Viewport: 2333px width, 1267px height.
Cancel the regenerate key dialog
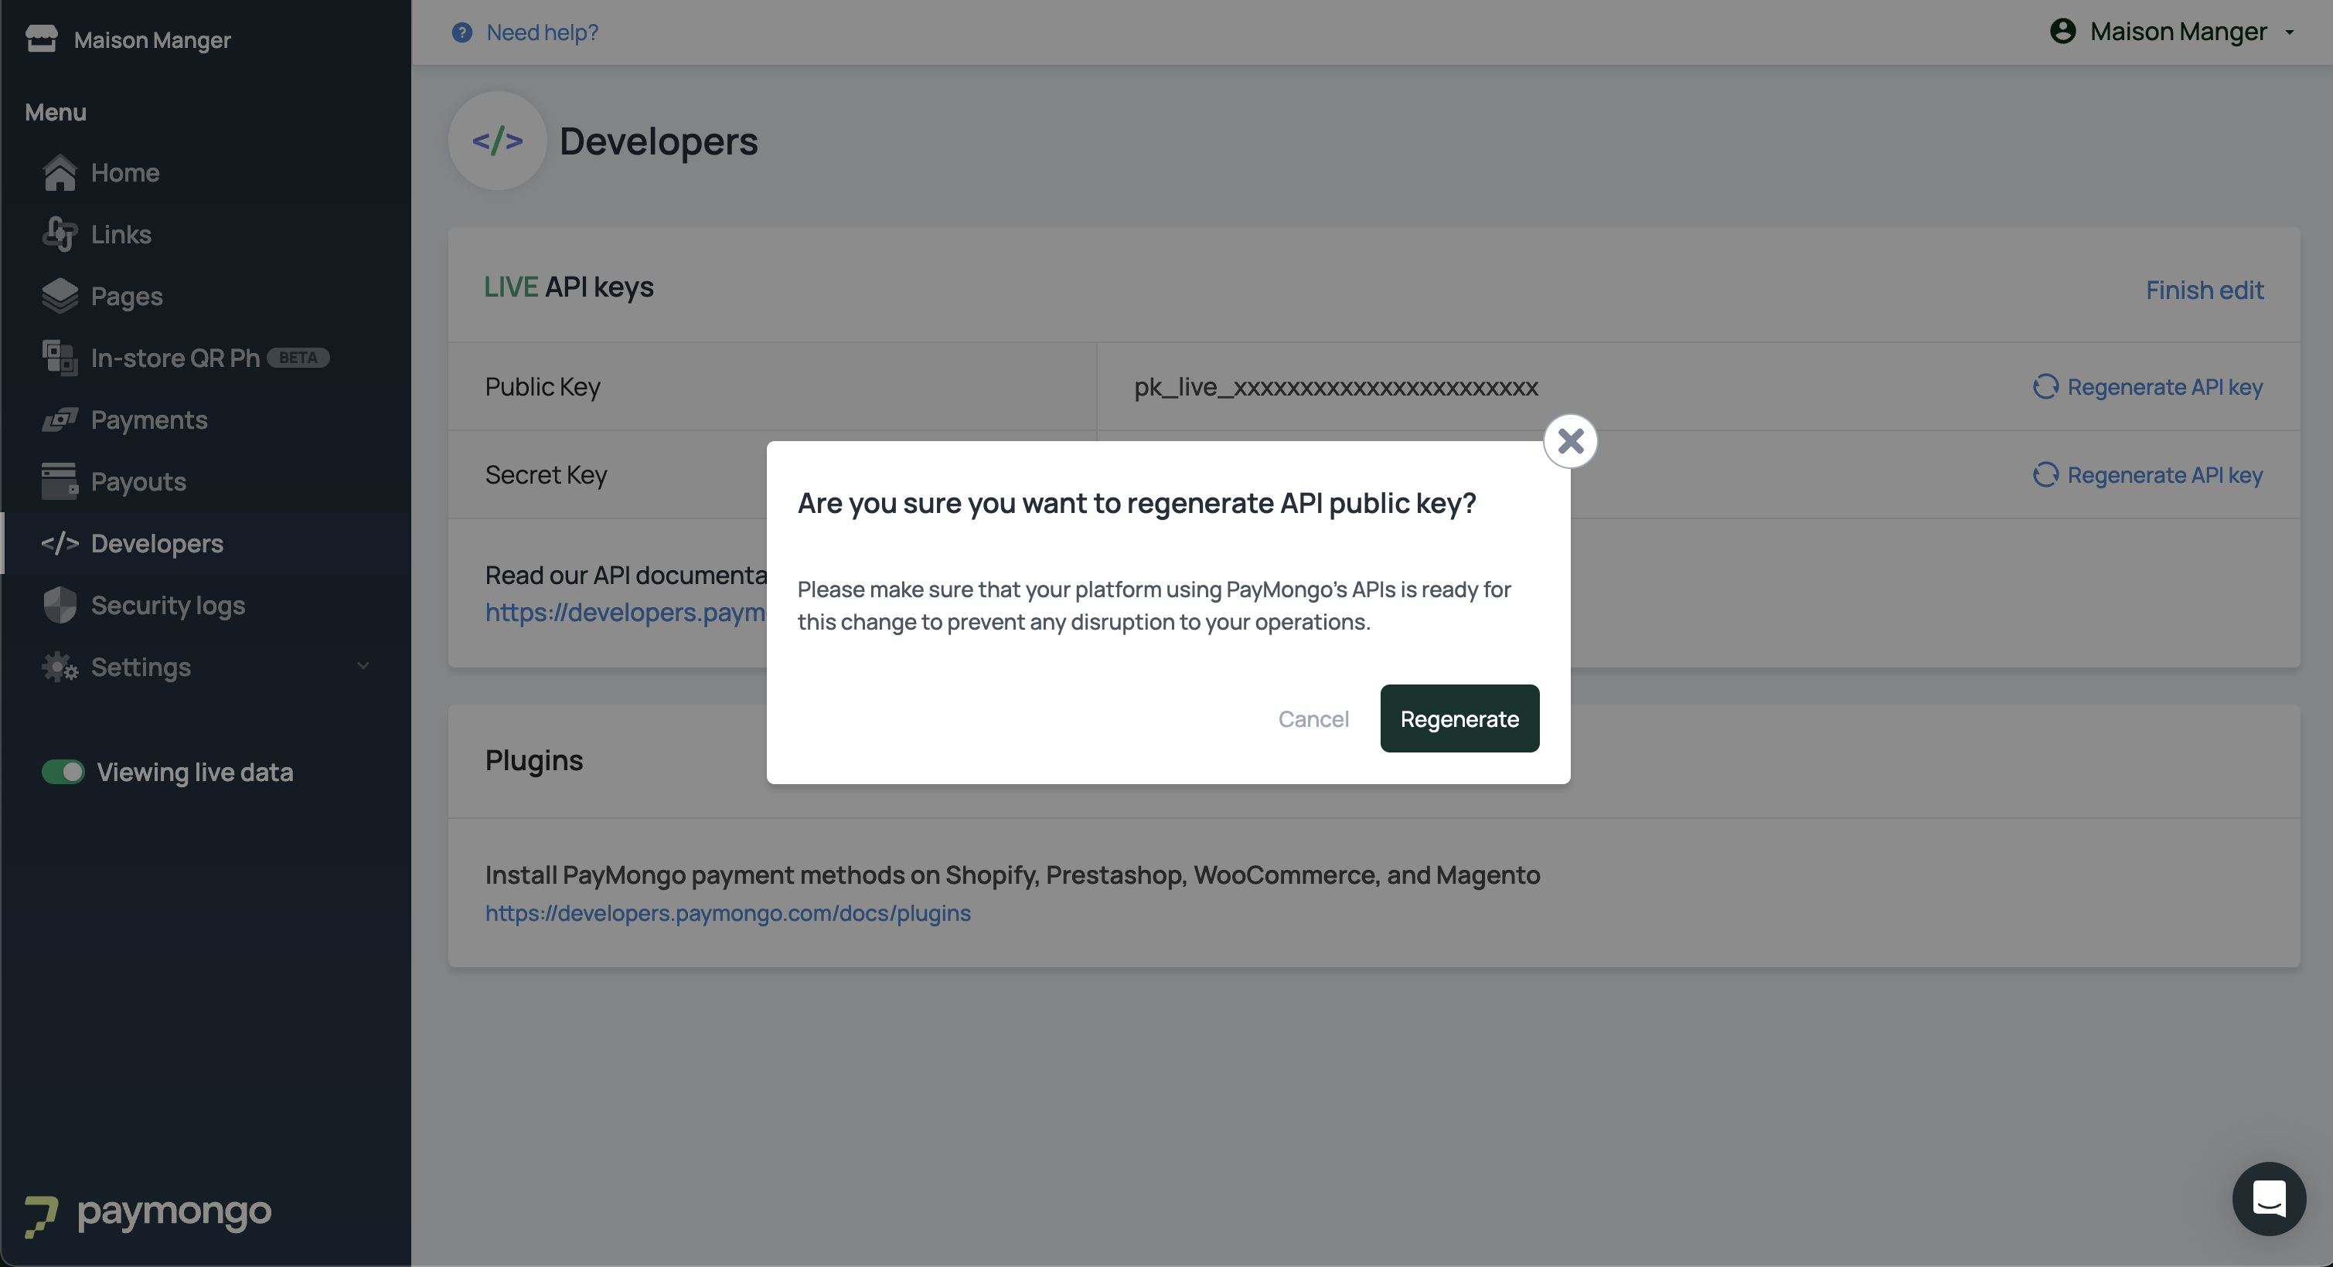[x=1313, y=718]
